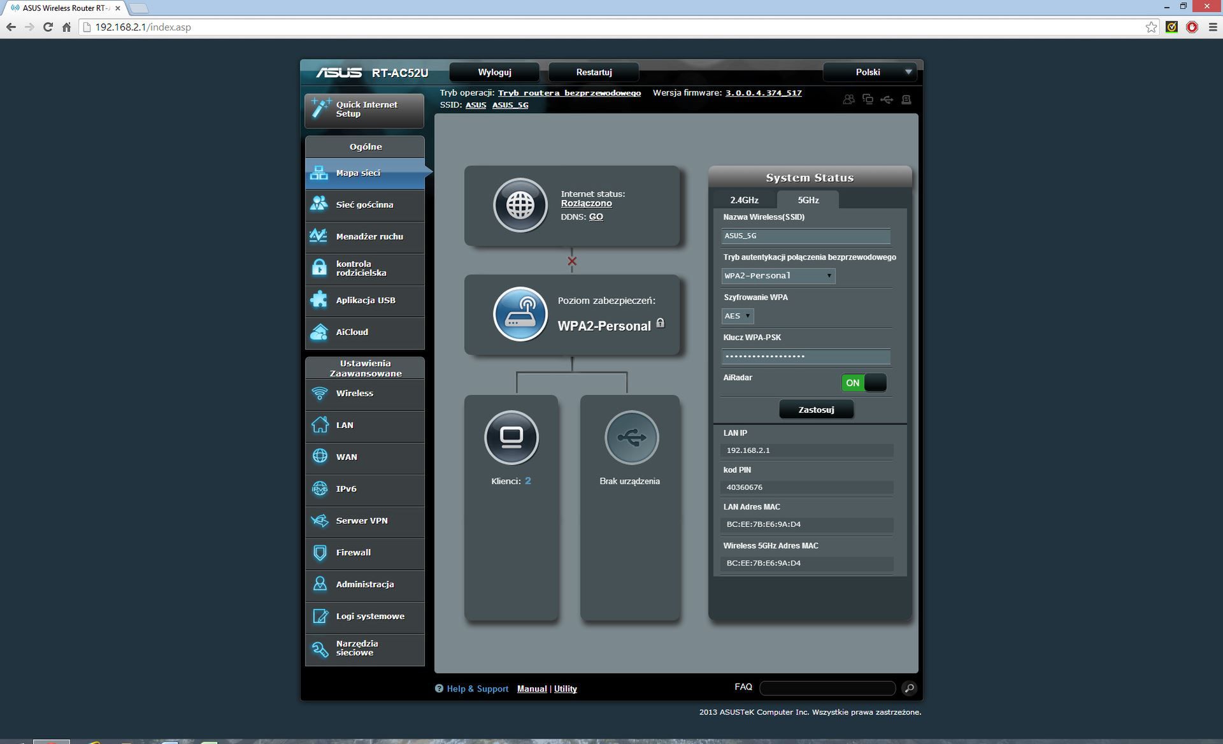The image size is (1223, 744).
Task: Click the Klucz WPA-PSK password field
Action: click(x=806, y=356)
